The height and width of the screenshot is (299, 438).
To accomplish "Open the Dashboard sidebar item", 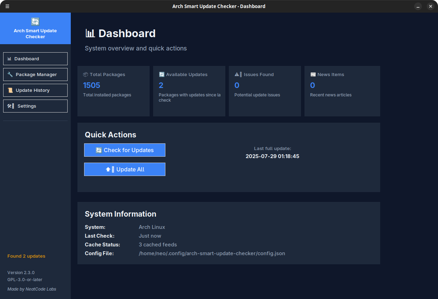I will [x=35, y=59].
